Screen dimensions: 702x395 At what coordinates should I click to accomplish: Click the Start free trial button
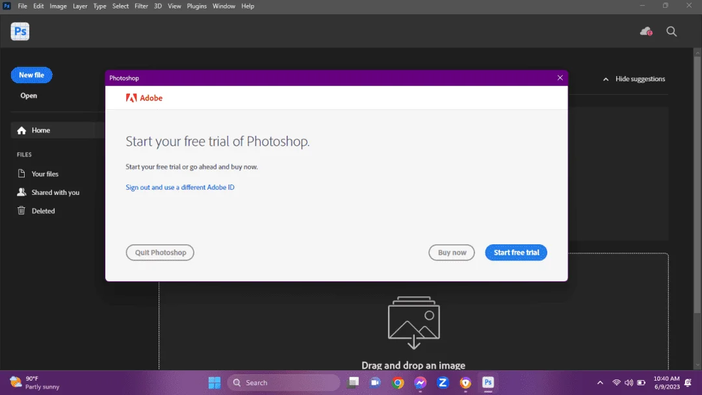click(516, 252)
